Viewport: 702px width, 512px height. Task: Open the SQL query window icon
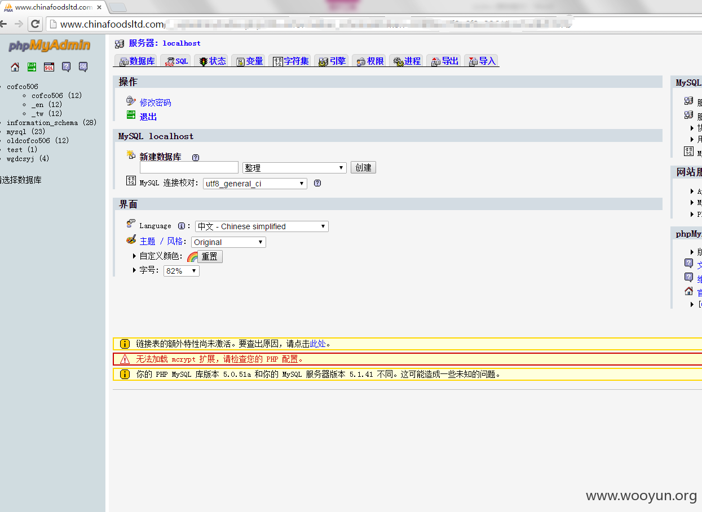click(x=49, y=67)
